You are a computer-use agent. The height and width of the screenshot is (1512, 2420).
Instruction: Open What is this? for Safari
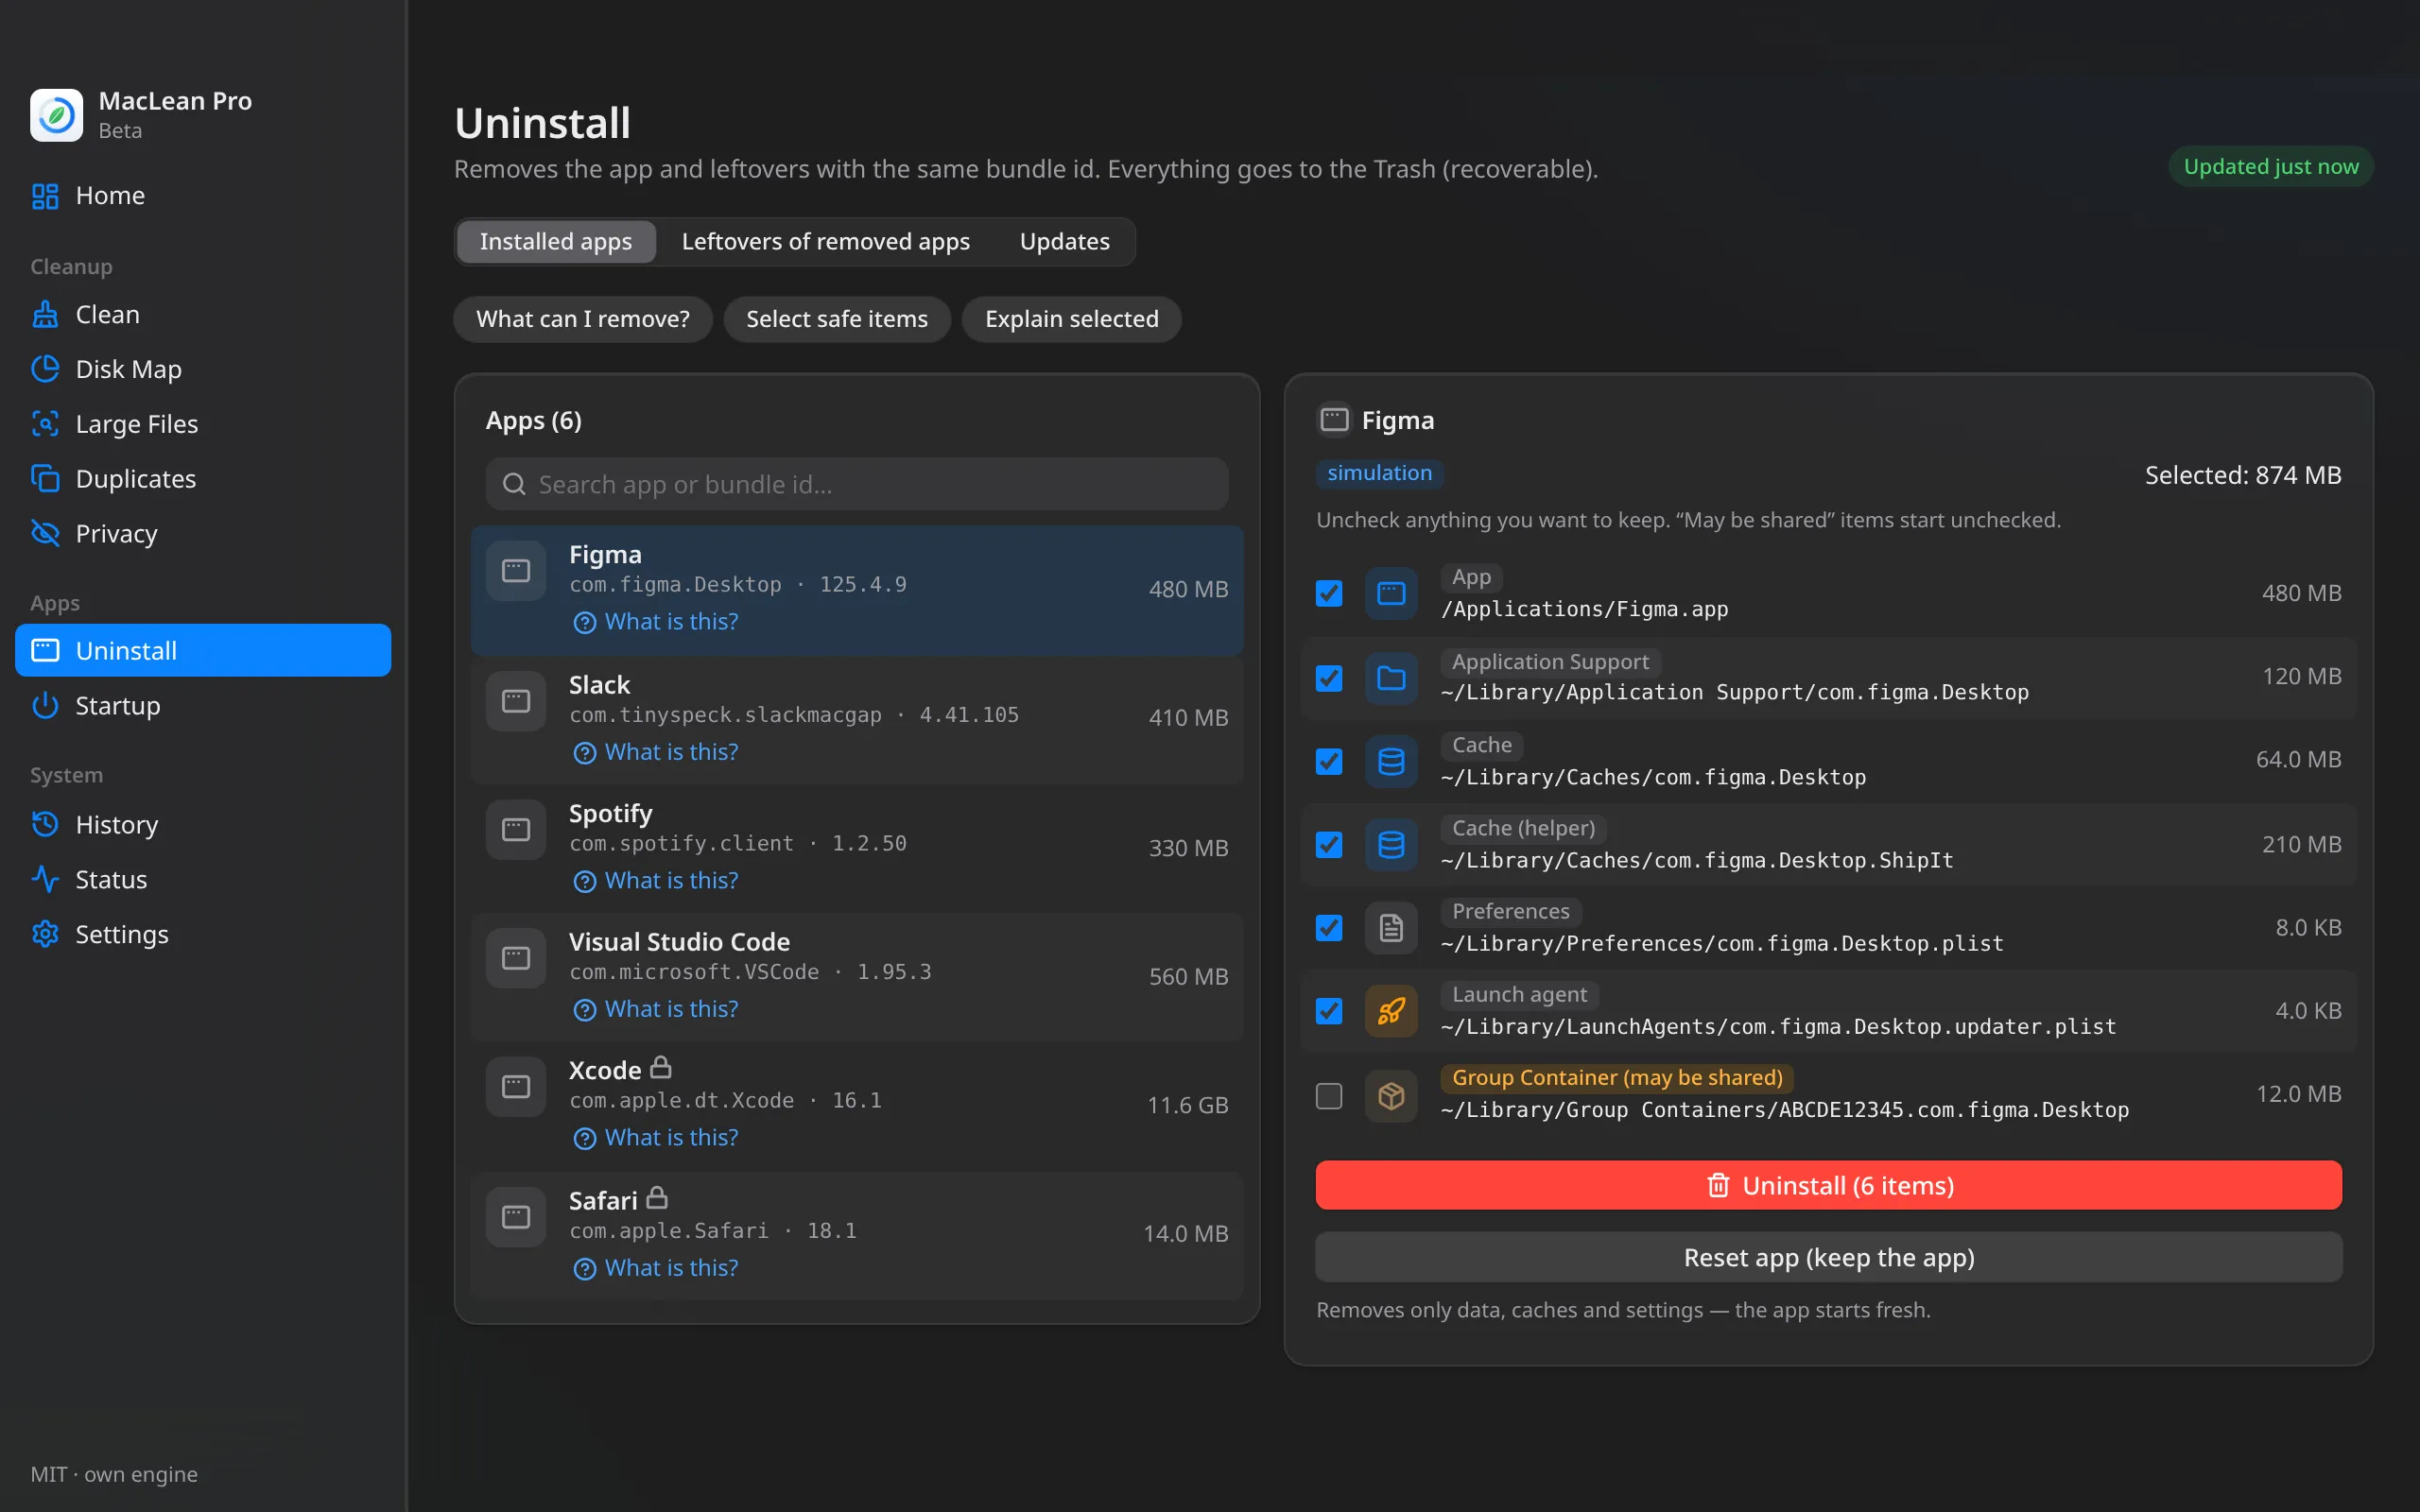[656, 1268]
